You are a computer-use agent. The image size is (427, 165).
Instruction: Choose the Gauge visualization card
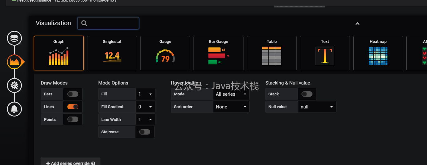165,53
